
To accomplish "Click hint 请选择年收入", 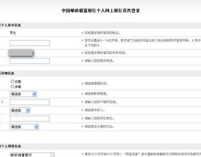I will (x=94, y=110).
